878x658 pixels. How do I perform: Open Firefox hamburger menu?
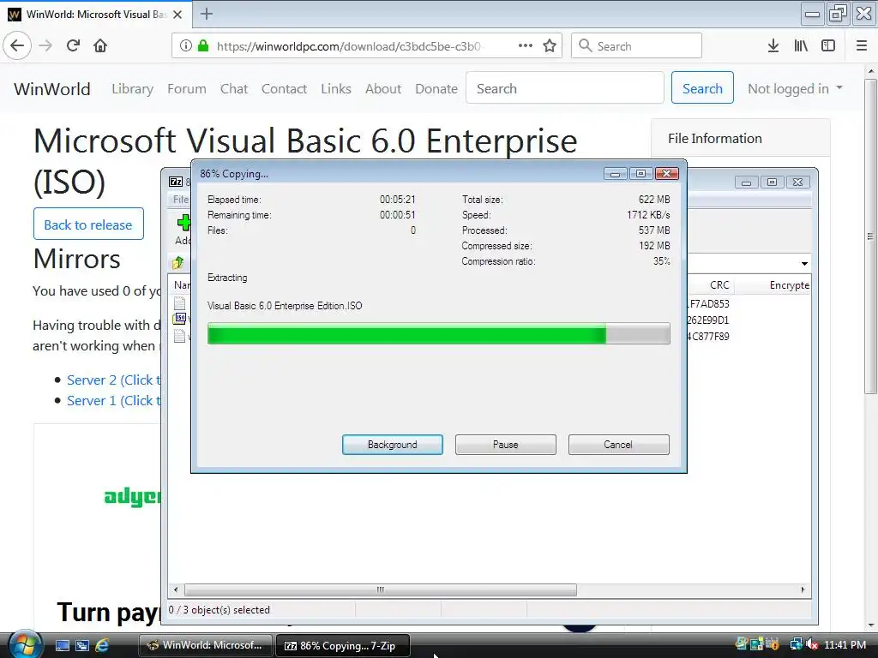pos(862,46)
